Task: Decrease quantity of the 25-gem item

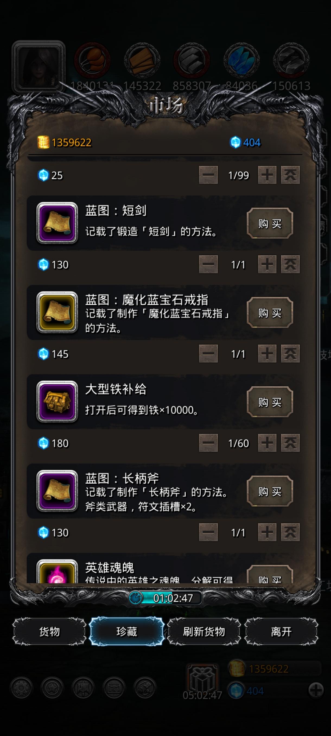Action: [x=208, y=175]
